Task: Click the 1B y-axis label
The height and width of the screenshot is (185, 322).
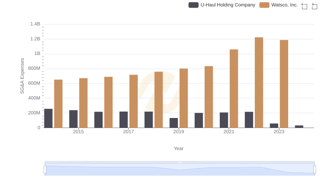Action: (x=37, y=54)
